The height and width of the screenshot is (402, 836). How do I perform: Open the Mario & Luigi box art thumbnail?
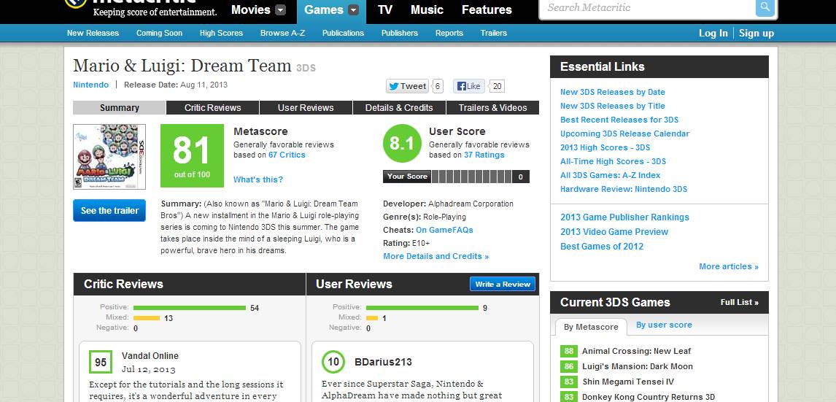tap(109, 157)
